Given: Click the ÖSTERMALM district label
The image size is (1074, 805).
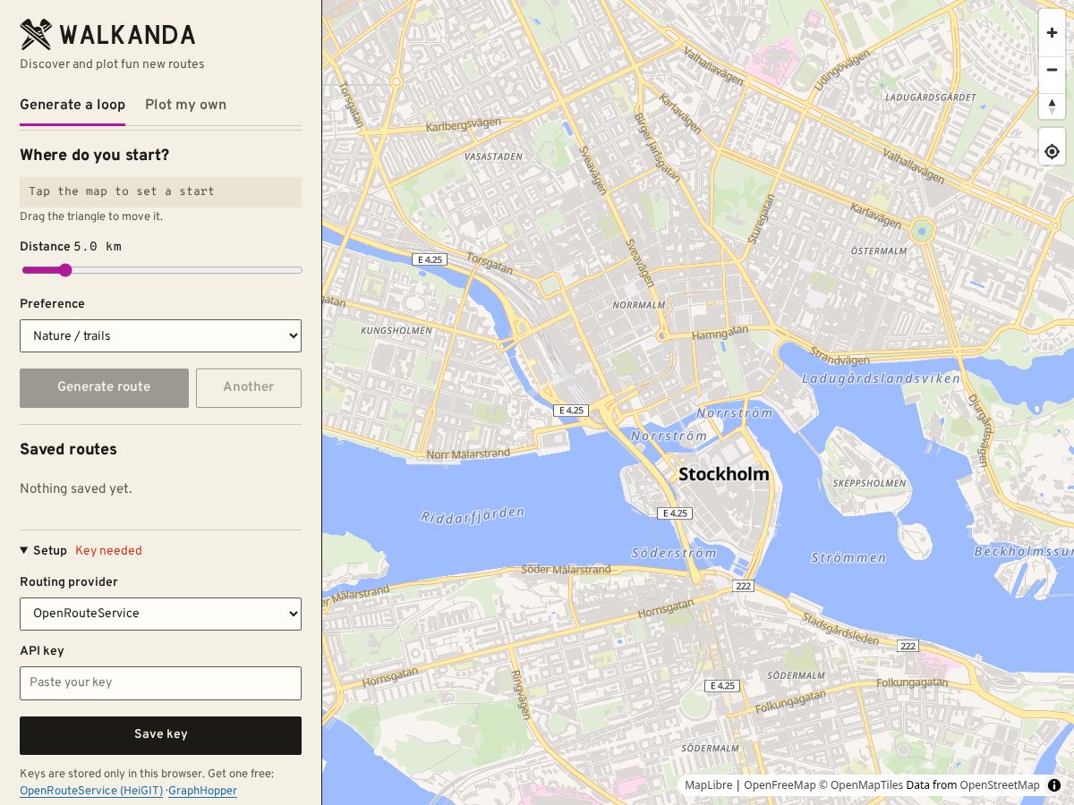Looking at the screenshot, I should click(879, 250).
